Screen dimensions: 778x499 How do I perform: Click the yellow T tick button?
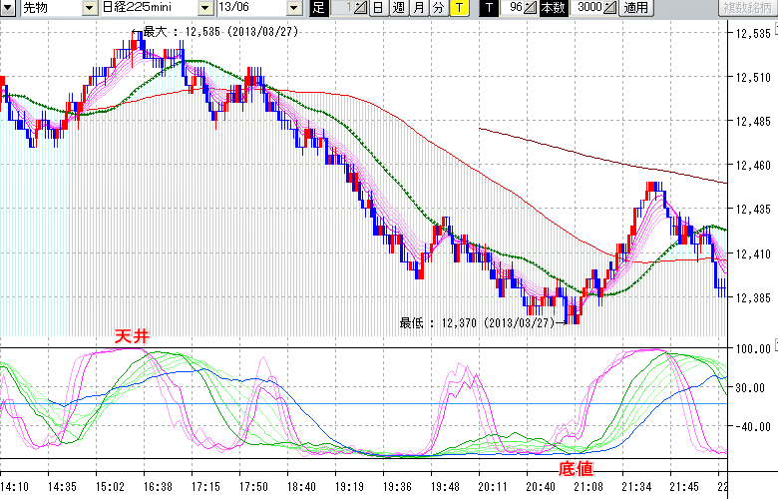pos(458,8)
